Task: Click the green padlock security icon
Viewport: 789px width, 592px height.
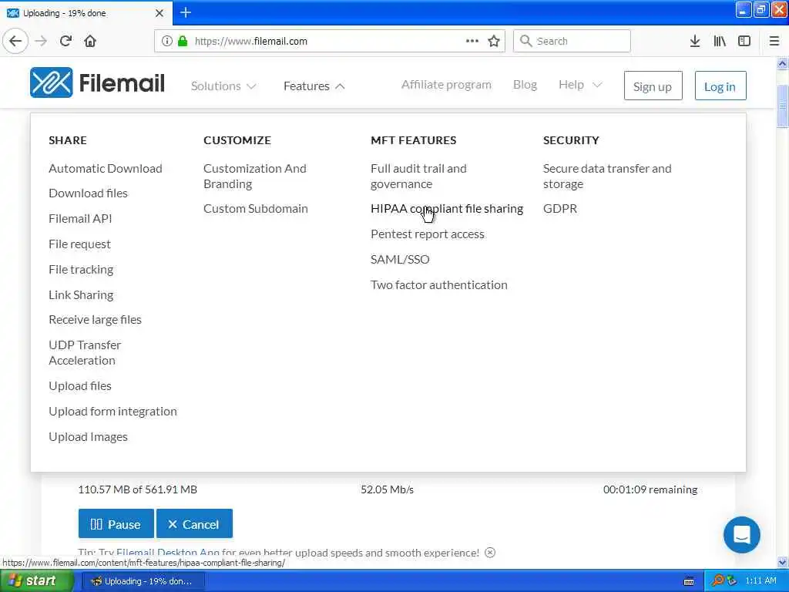Action: click(x=183, y=42)
